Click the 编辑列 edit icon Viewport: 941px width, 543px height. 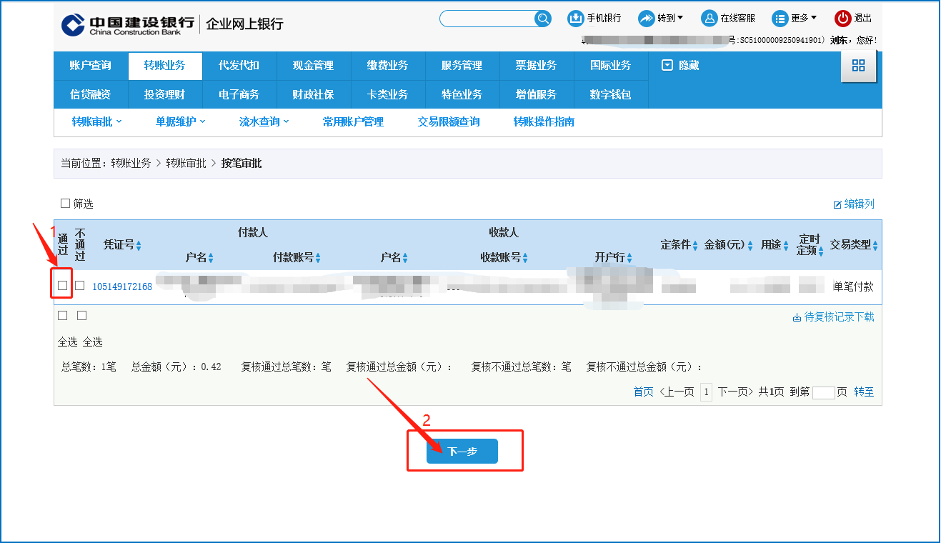837,204
